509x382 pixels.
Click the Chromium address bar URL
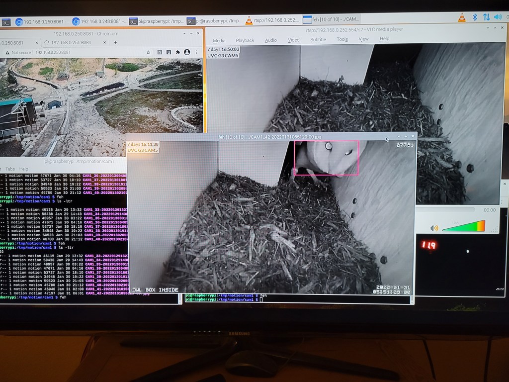(x=54, y=52)
